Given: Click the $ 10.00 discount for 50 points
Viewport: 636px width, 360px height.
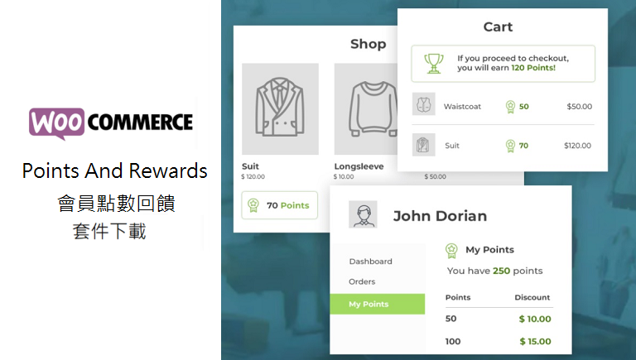Looking at the screenshot, I should pyautogui.click(x=535, y=319).
